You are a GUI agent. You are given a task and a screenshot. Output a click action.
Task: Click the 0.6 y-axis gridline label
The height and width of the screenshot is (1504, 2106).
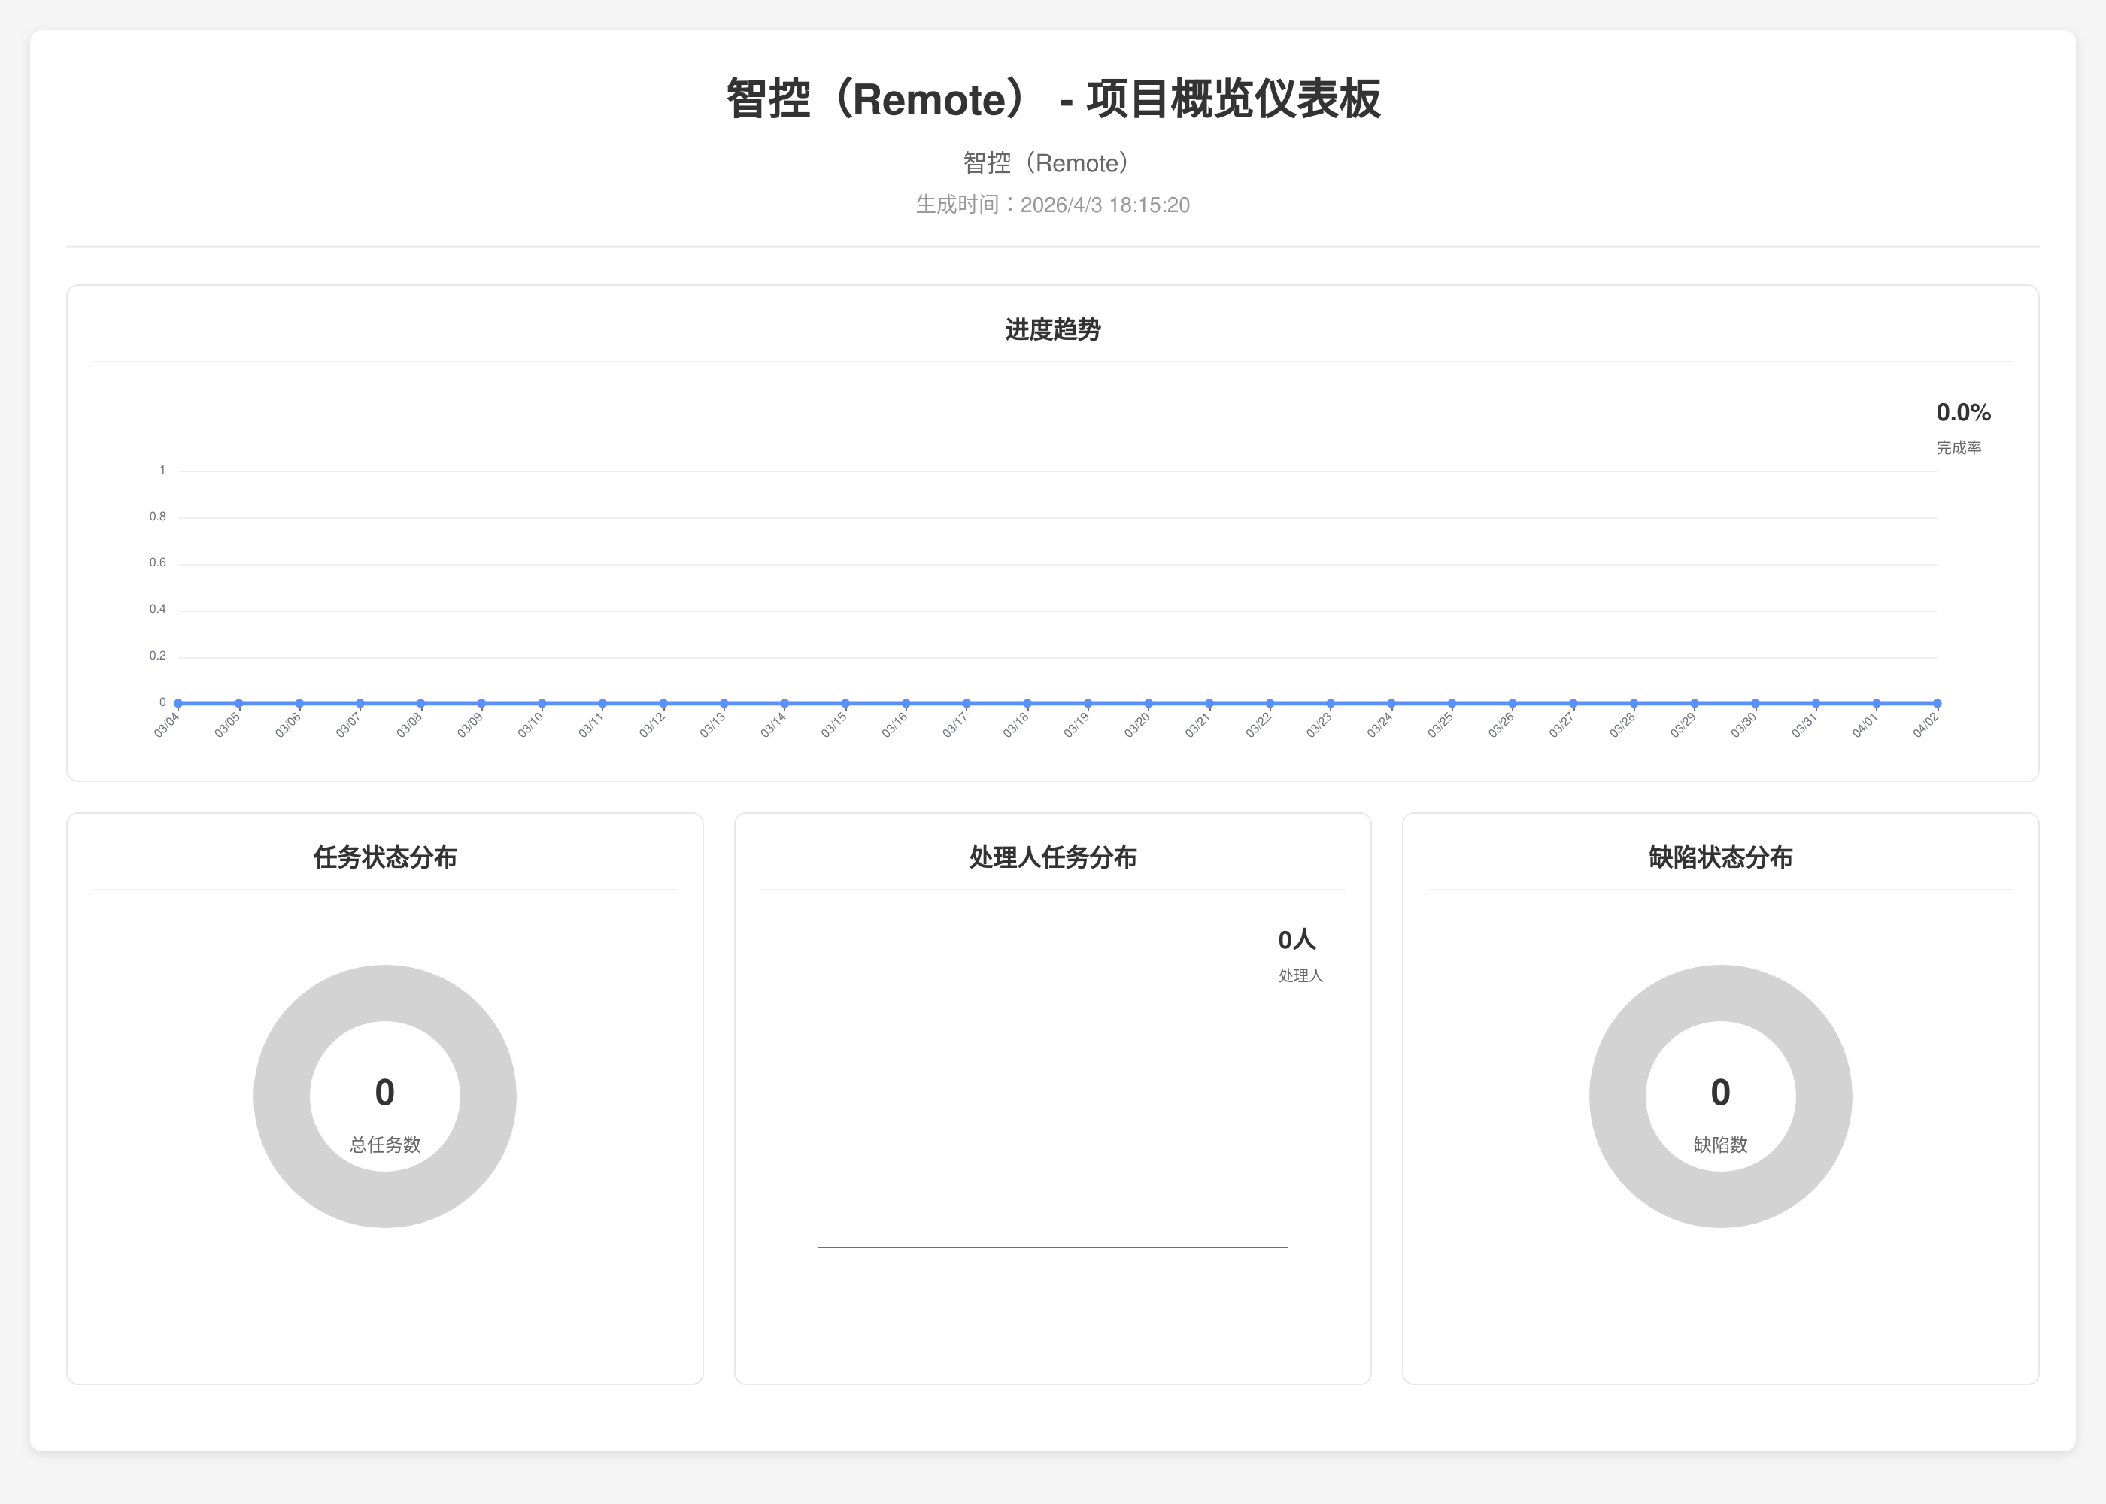point(157,563)
